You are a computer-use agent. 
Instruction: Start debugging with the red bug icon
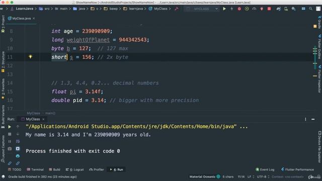pos(239,9)
